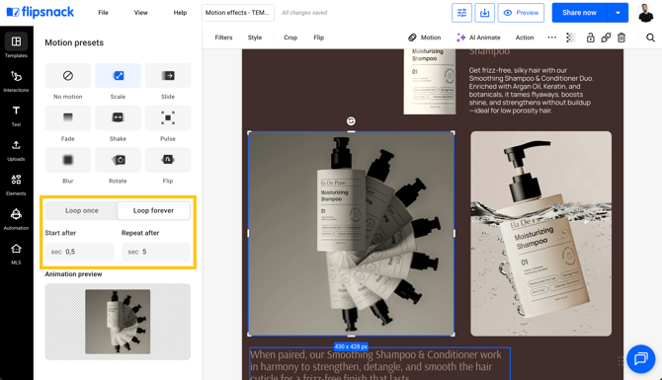Open the three-dots more options menu
Image resolution: width=662 pixels, height=380 pixels.
[x=551, y=38]
